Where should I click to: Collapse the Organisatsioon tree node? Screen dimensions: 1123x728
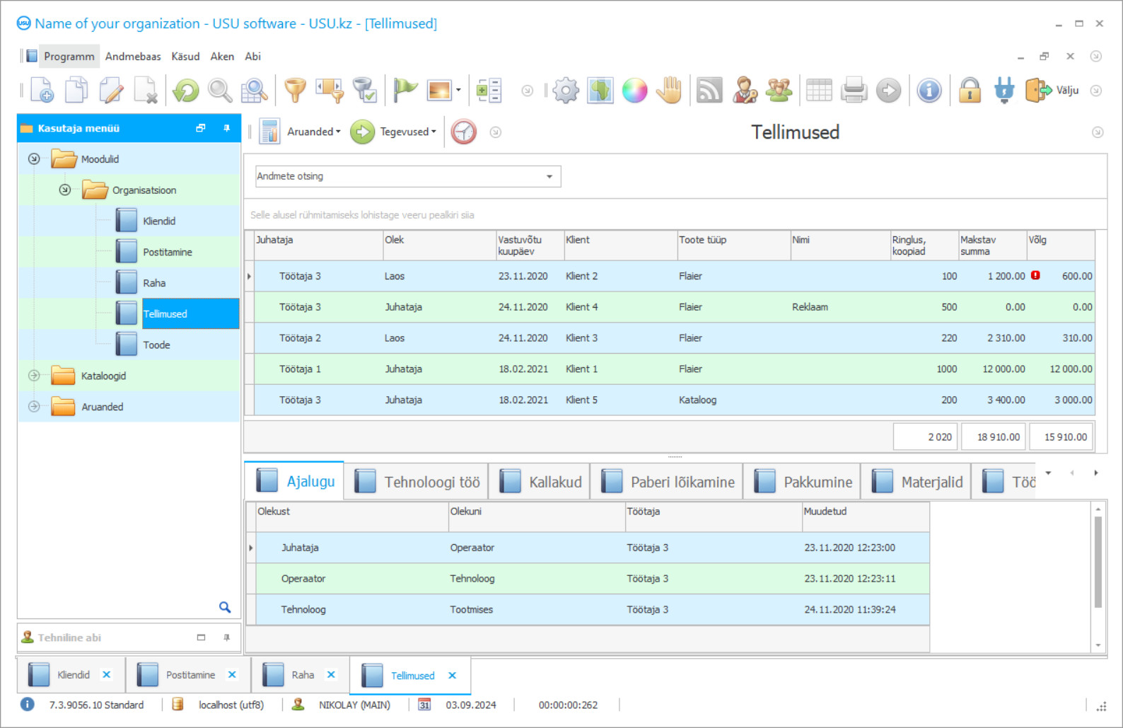[x=65, y=190]
